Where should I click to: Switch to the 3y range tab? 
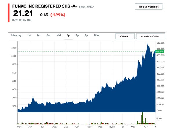pos(77,35)
